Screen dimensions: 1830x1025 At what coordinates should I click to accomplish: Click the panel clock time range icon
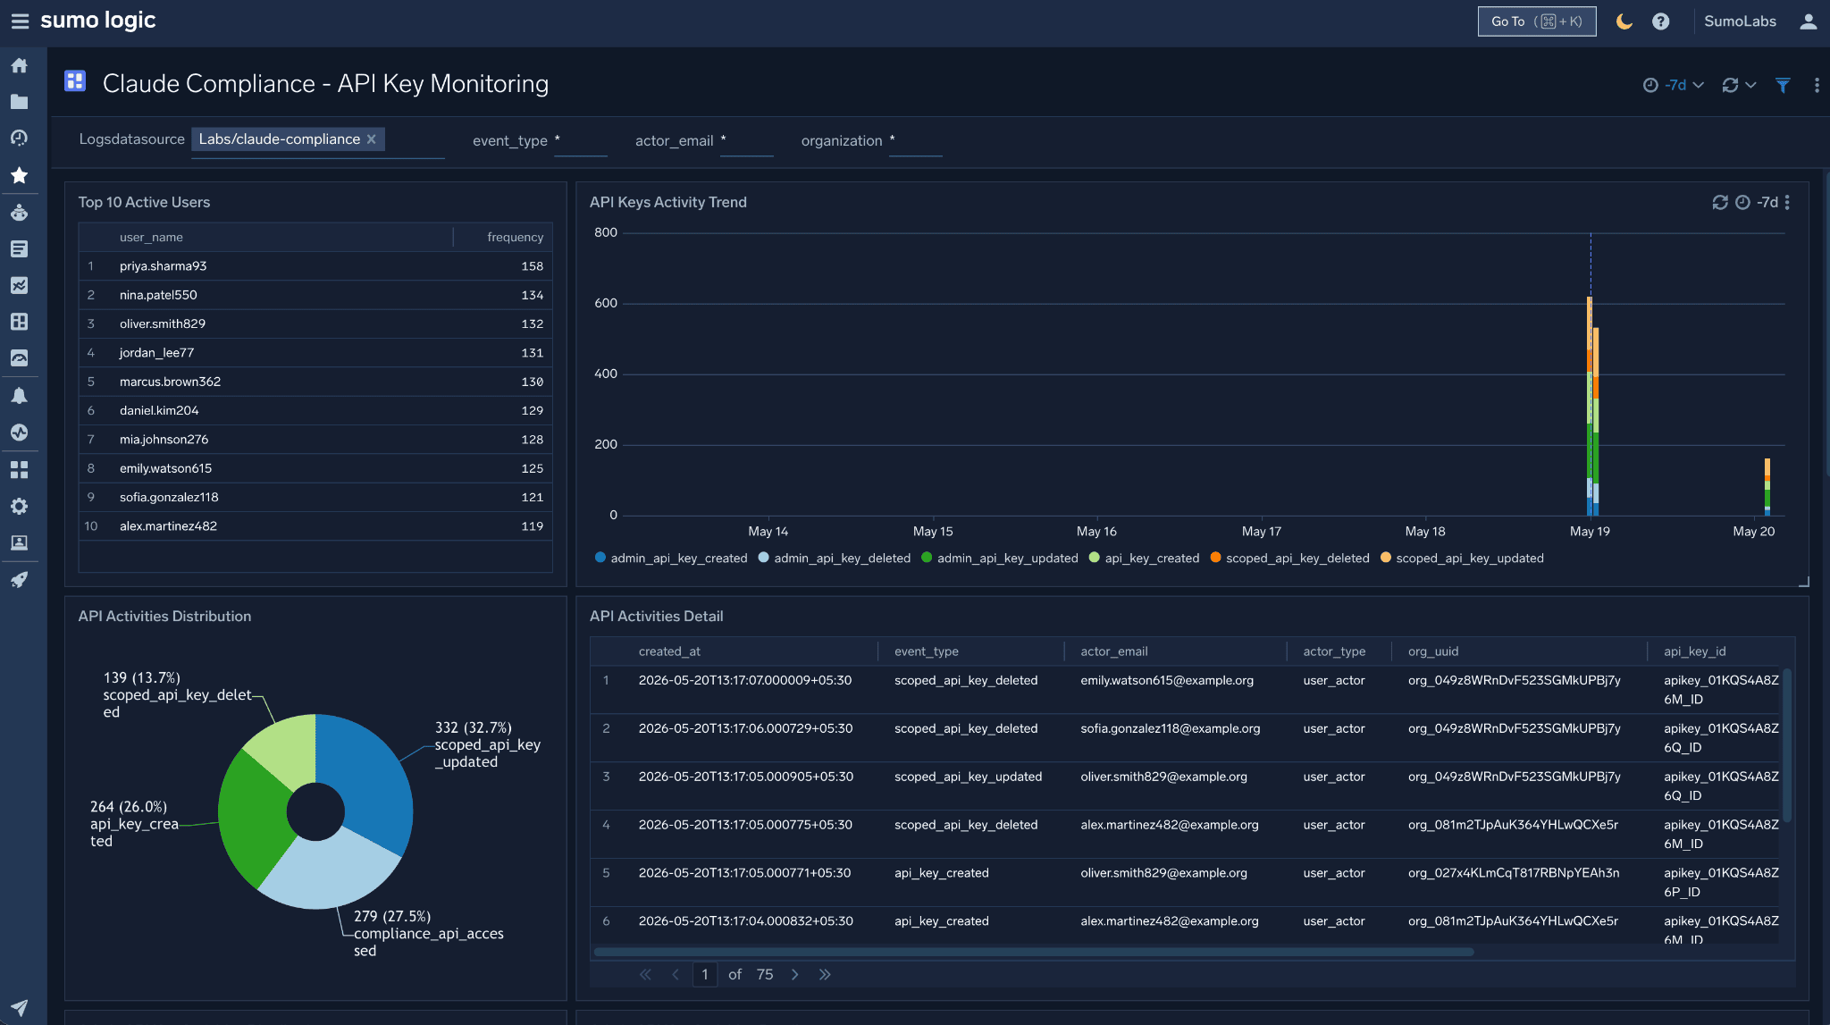click(1742, 203)
